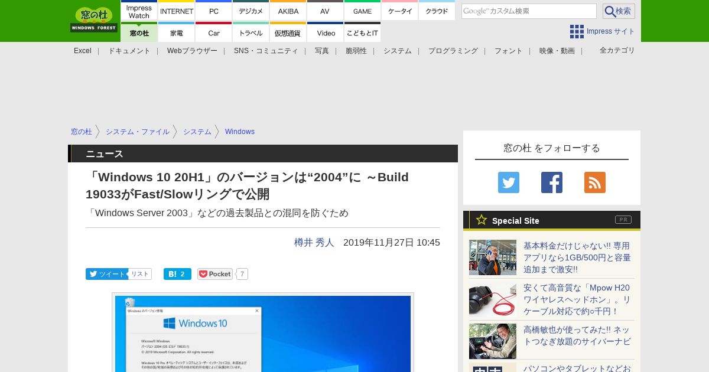Open the RSS feed icon
This screenshot has width=709, height=372.
tap(595, 182)
